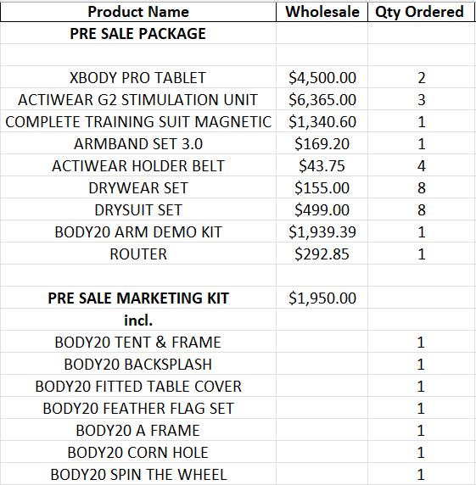Click the PRE SALE MARKETING KIT cell
Image resolution: width=476 pixels, height=485 pixels.
(138, 298)
